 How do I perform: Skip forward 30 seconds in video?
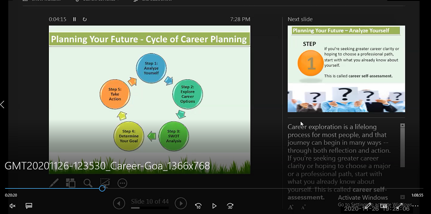[230, 206]
